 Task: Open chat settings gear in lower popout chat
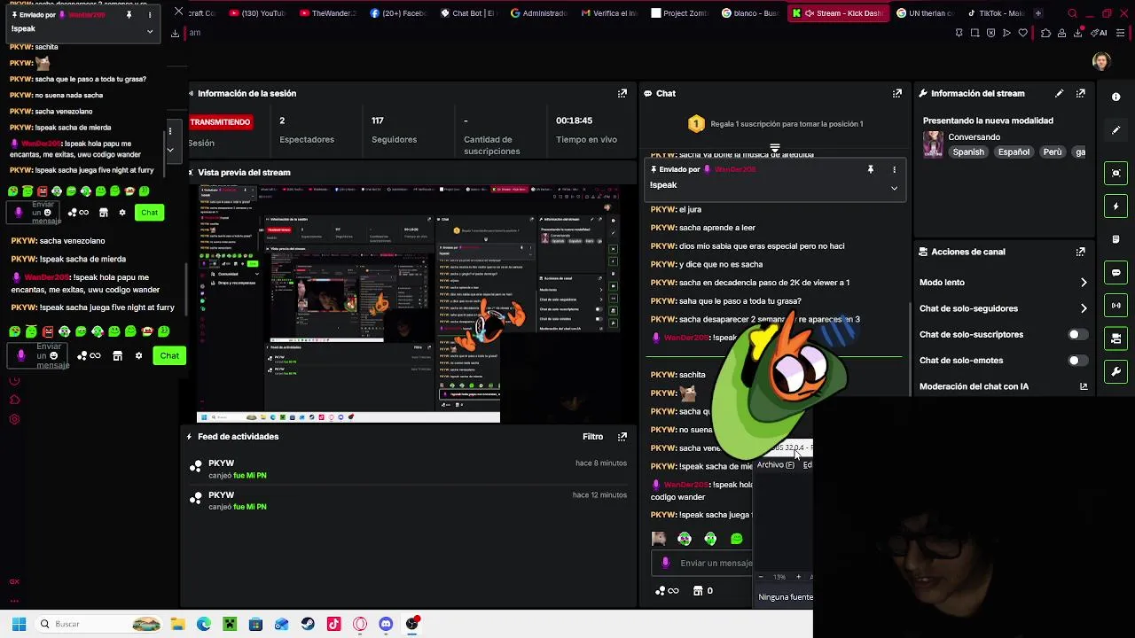(138, 355)
